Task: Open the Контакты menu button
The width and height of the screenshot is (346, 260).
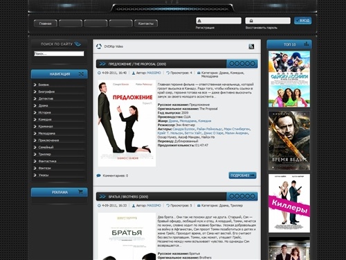Action: (x=146, y=24)
